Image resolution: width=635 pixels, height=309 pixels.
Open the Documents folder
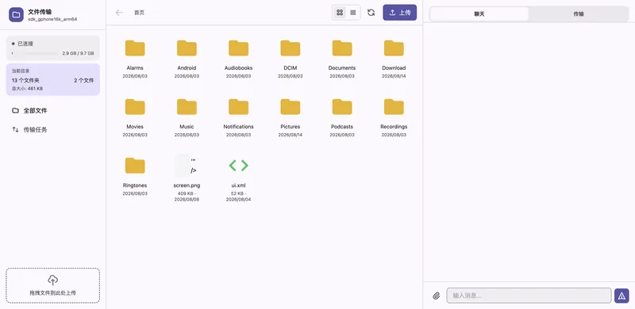click(x=342, y=48)
